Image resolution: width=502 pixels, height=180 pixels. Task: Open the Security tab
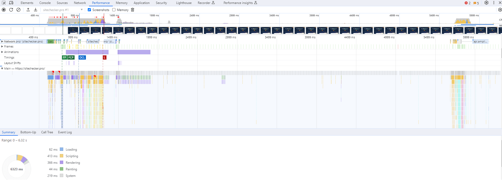click(161, 3)
